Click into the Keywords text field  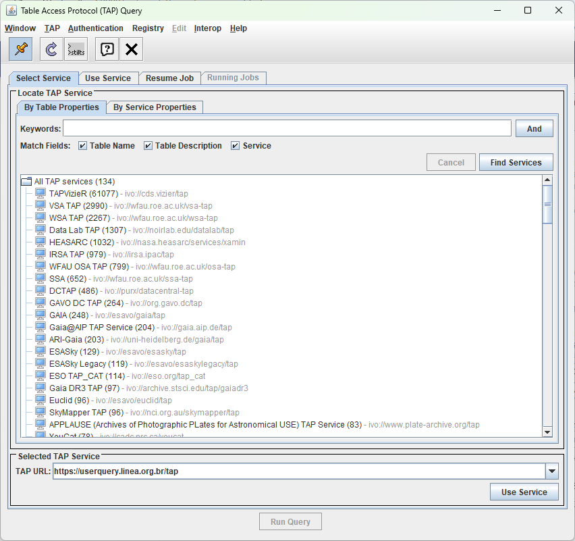[287, 129]
